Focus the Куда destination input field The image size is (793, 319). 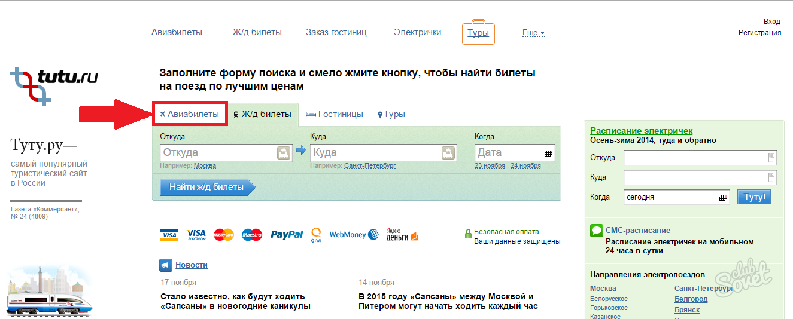tap(374, 153)
